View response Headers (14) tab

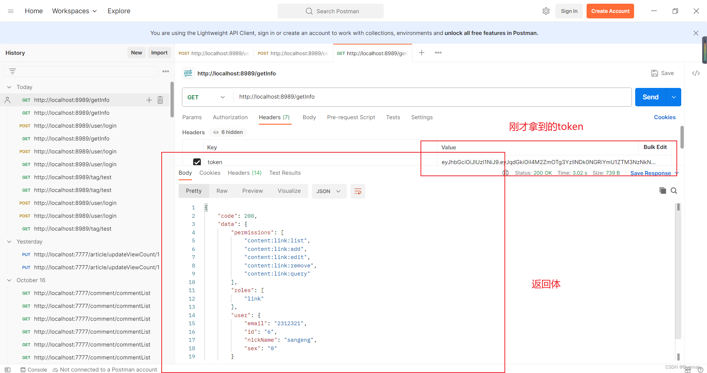pyautogui.click(x=245, y=173)
